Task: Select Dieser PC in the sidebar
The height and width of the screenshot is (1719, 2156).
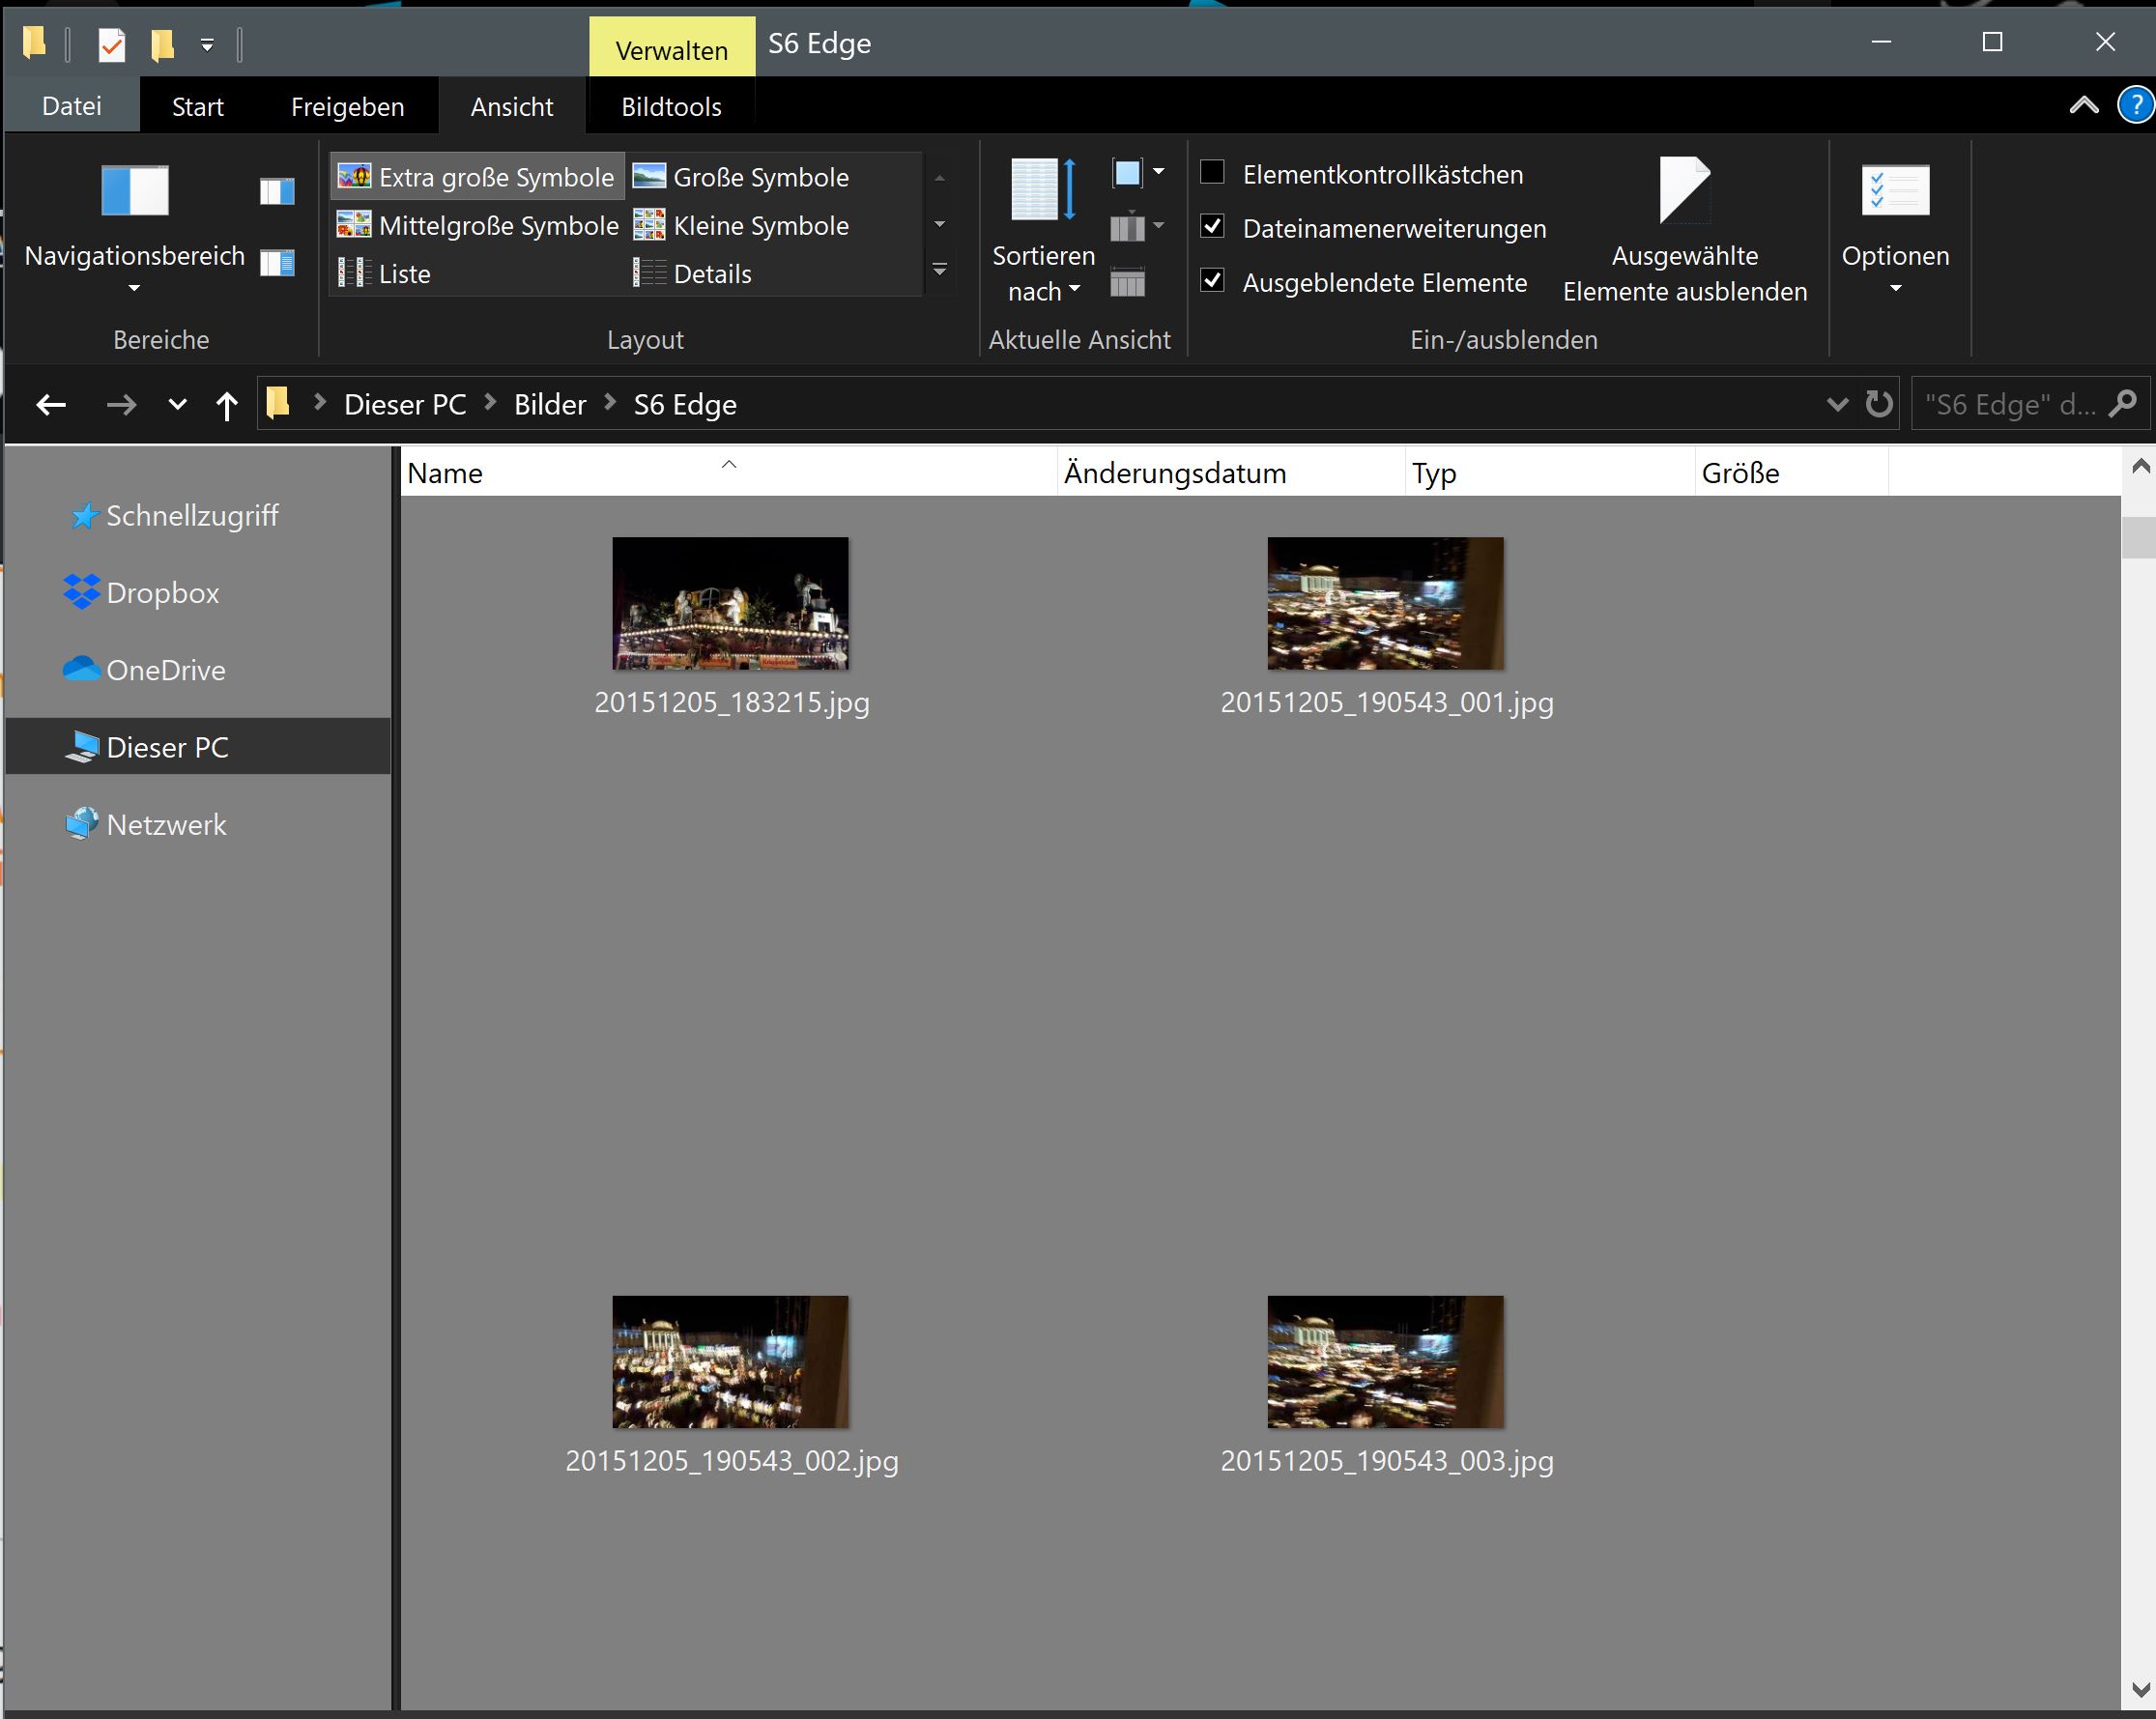Action: [197, 747]
